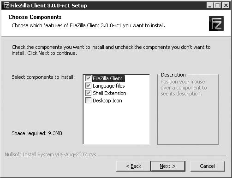
Task: Go back with the Back button
Action: tap(133, 166)
